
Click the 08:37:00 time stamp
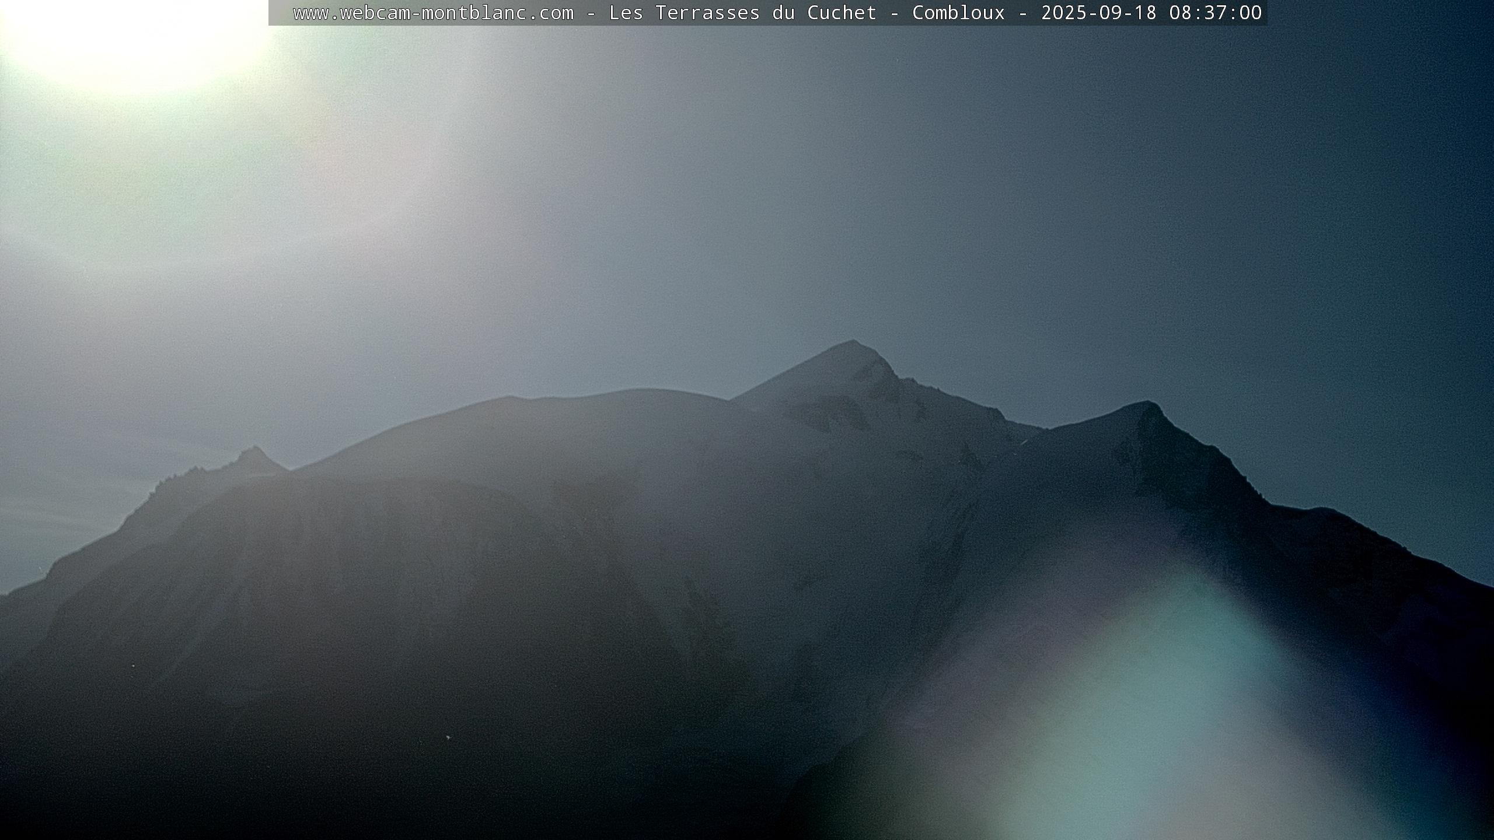1215,13
